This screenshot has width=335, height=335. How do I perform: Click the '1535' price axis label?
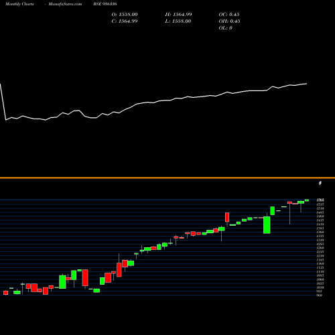coord(320,204)
